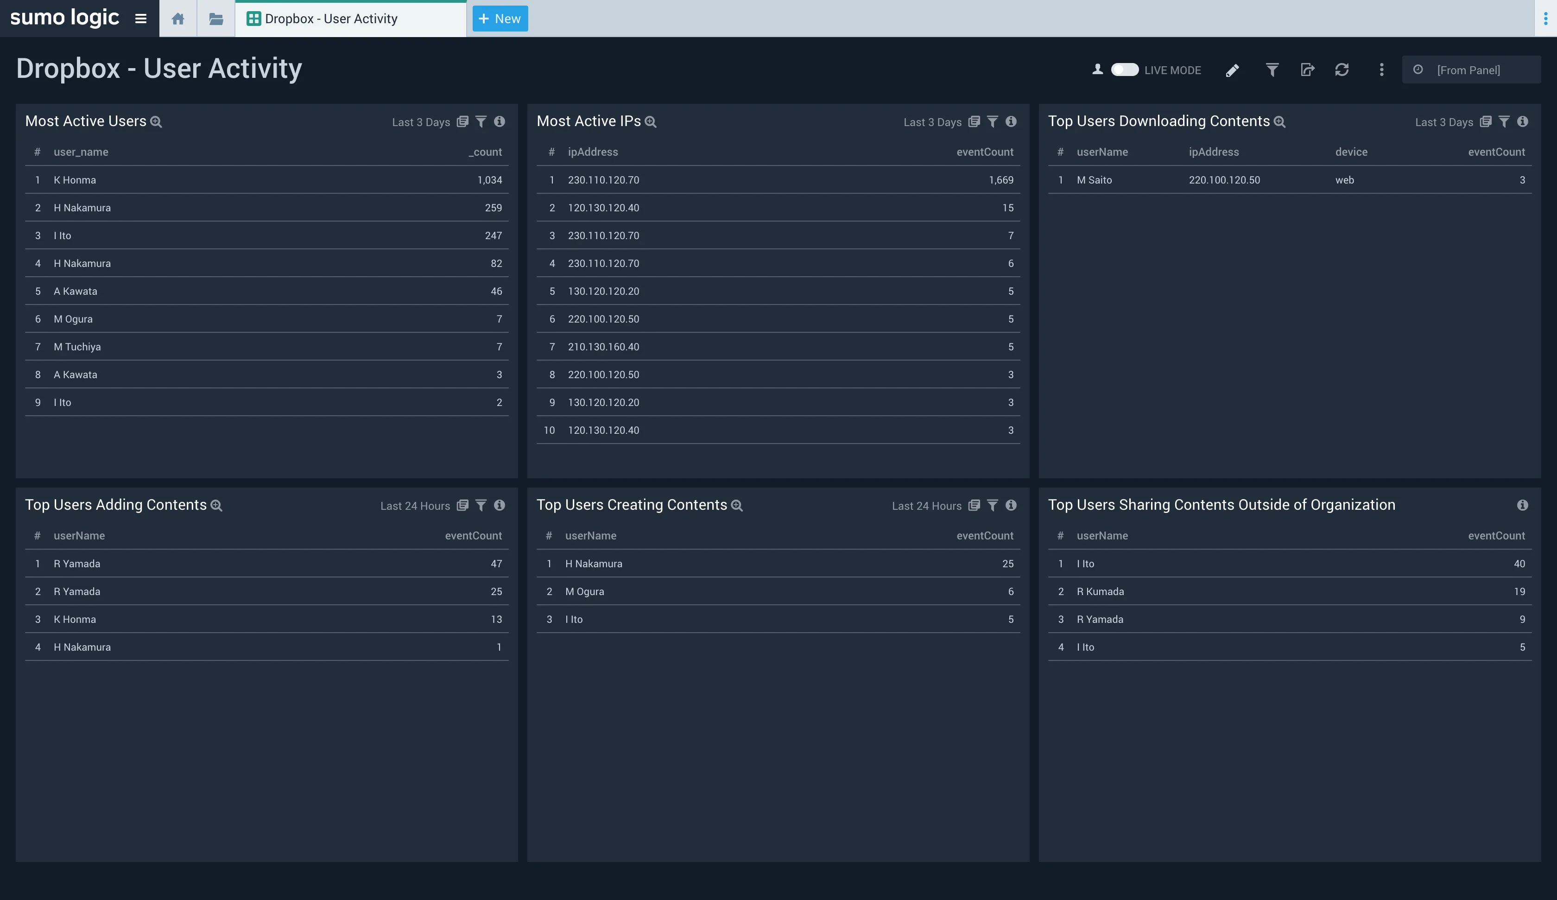Select IP 230.110.120.70 with 1,669 events
Image resolution: width=1557 pixels, height=900 pixels.
click(x=778, y=180)
